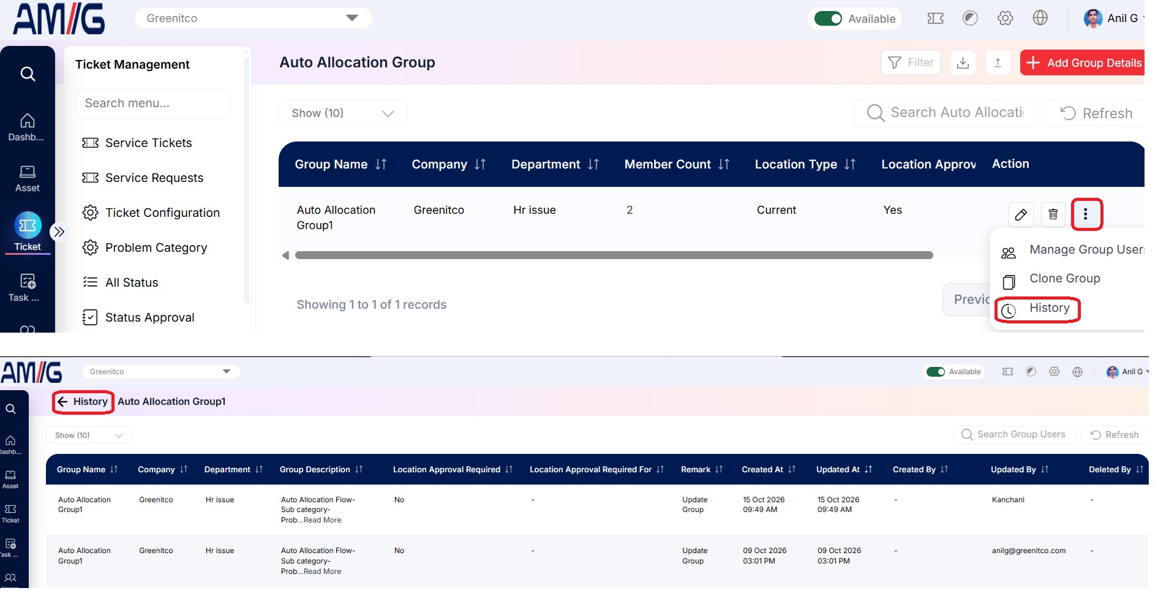
Task: Click the globe language icon in top header
Action: [x=1040, y=18]
